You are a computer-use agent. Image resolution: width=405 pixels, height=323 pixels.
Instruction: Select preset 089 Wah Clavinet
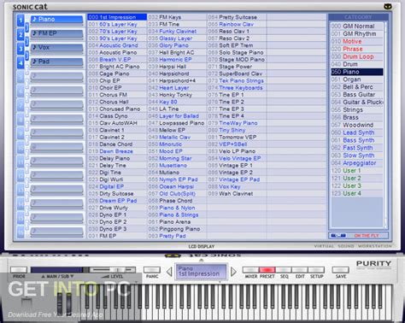click(237, 194)
